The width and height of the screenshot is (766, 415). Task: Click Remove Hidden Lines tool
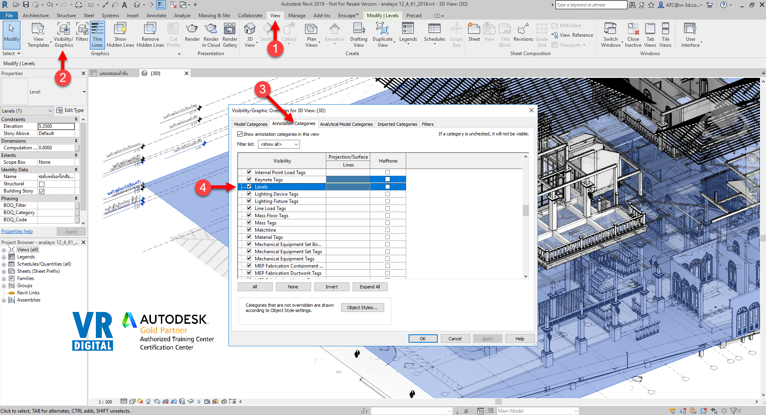[x=150, y=35]
